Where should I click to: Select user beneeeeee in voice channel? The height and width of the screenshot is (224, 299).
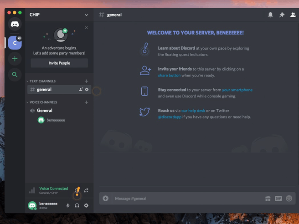tap(52, 120)
